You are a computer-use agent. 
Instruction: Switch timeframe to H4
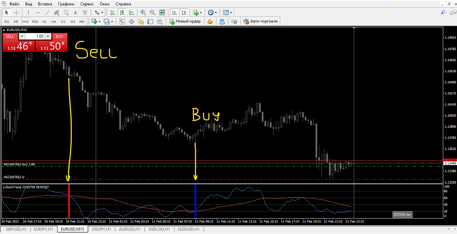click(x=54, y=22)
